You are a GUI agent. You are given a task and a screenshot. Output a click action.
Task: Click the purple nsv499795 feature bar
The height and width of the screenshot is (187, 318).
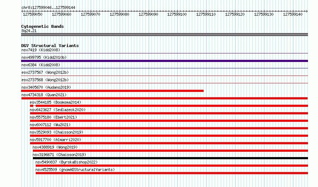[x=164, y=61]
